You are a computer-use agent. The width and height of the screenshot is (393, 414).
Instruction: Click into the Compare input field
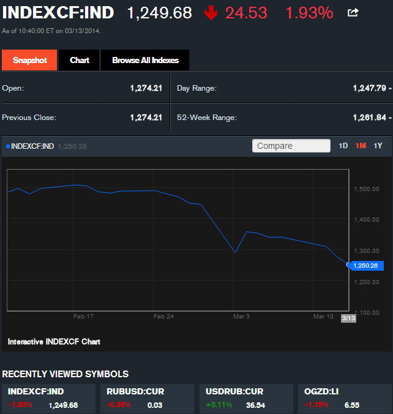tap(291, 146)
